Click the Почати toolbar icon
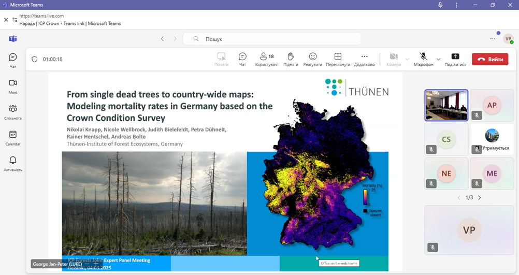The width and height of the screenshot is (519, 275). click(221, 60)
